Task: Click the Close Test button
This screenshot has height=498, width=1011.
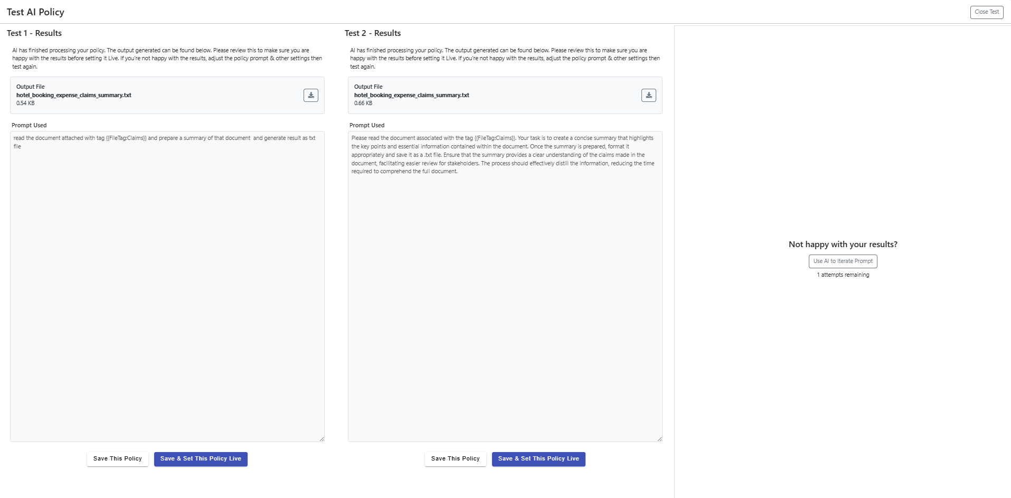Action: tap(986, 12)
